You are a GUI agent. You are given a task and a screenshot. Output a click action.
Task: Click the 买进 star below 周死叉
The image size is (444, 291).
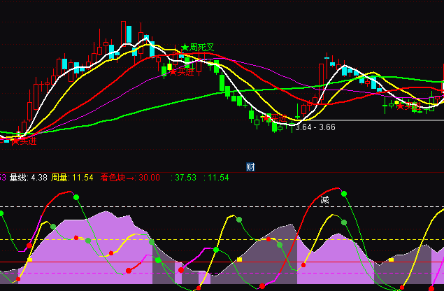172,71
